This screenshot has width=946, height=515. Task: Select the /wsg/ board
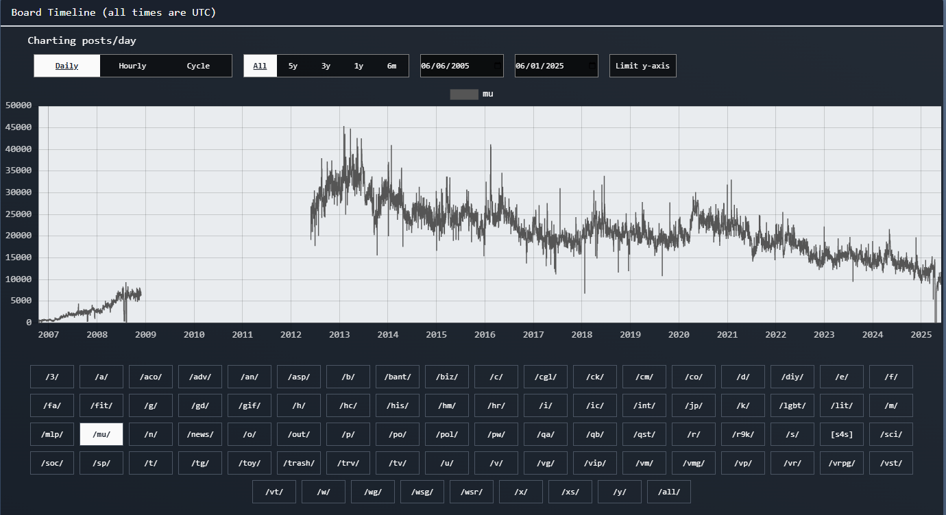422,492
